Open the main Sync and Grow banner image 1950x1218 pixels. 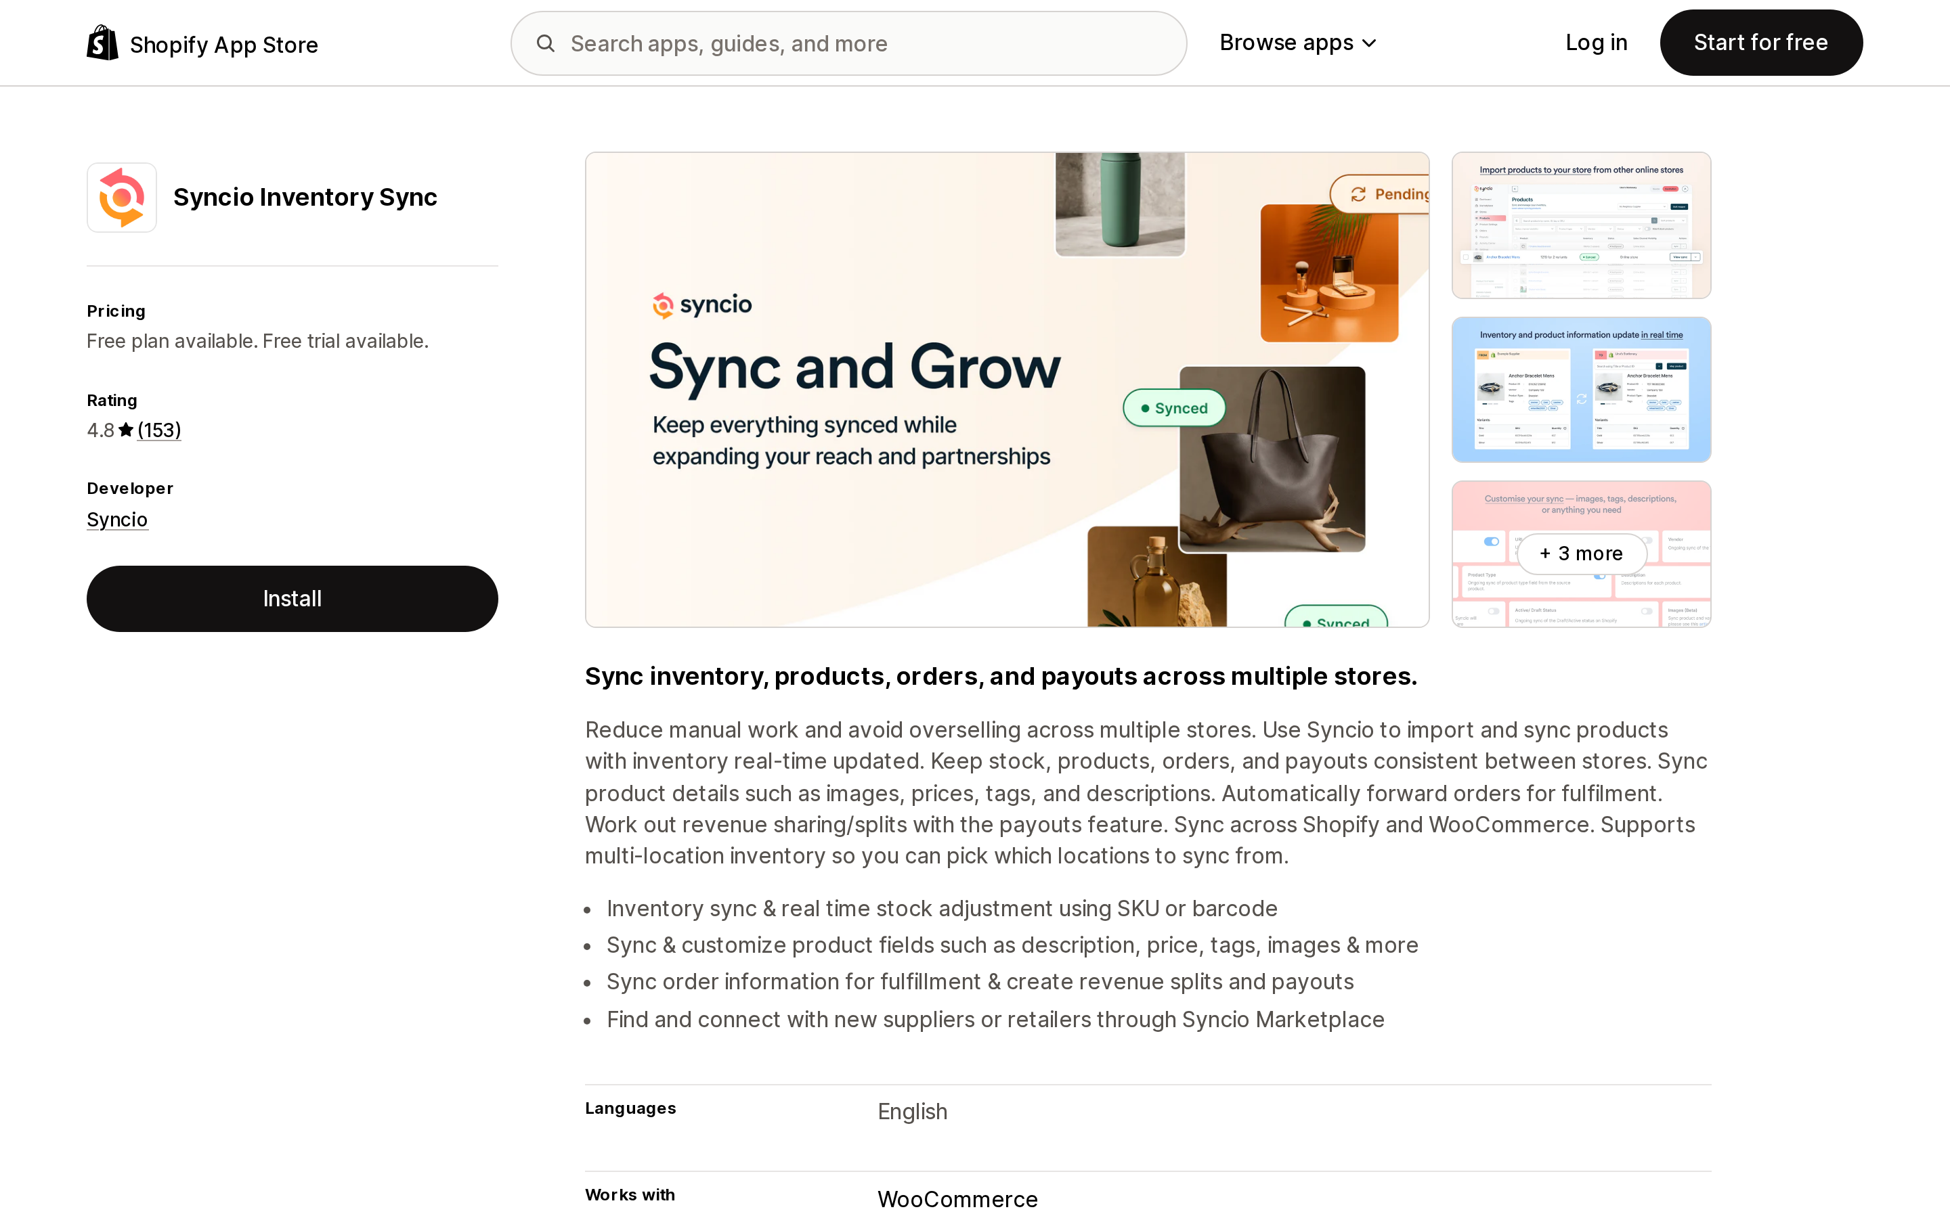(1007, 390)
